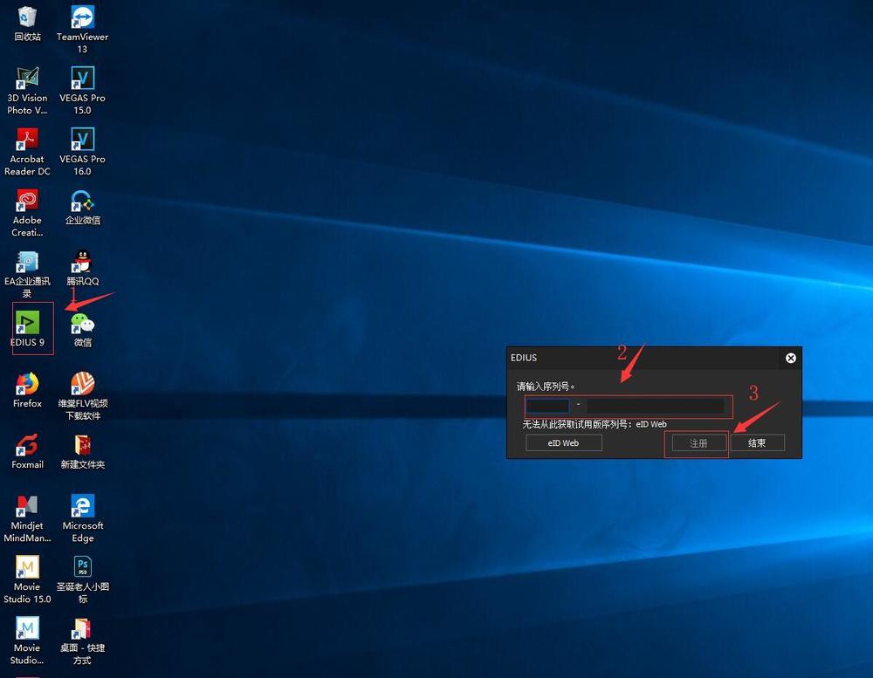
Task: Open the 新建文件夹 folder
Action: click(82, 445)
